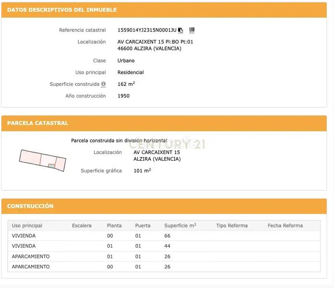Click the Planta column header
334x288 pixels.
click(x=114, y=226)
